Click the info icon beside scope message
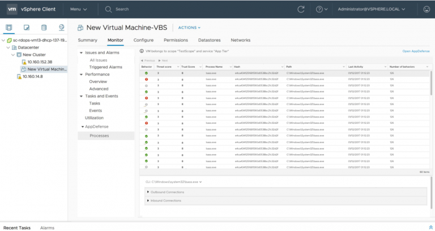The width and height of the screenshot is (435, 231). point(142,51)
